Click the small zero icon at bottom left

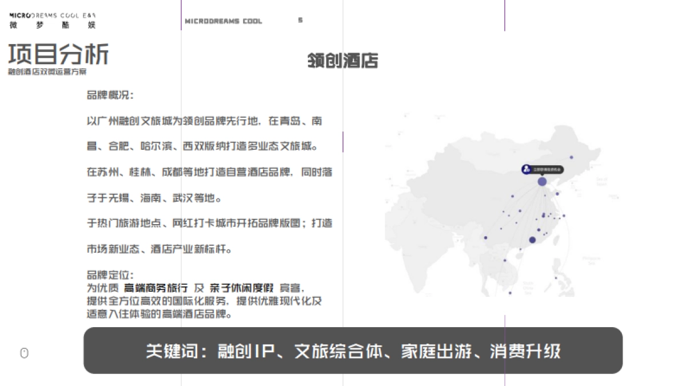click(24, 353)
